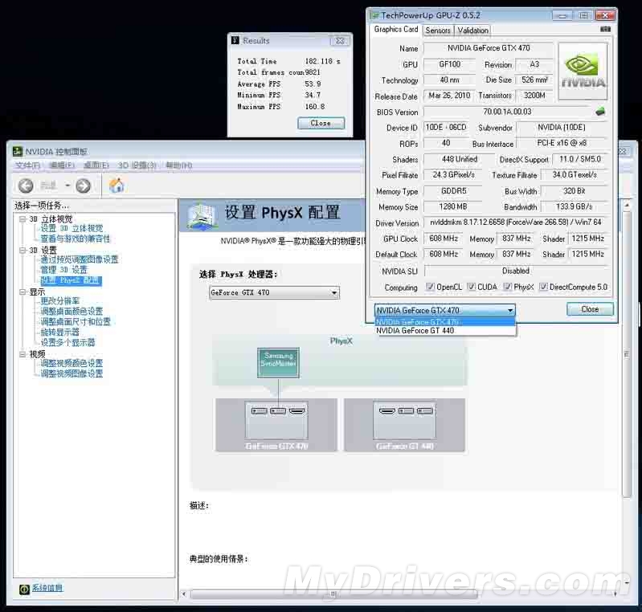The height and width of the screenshot is (612, 642).
Task: Open 调整桌面颜色设置 task
Action: click(72, 311)
